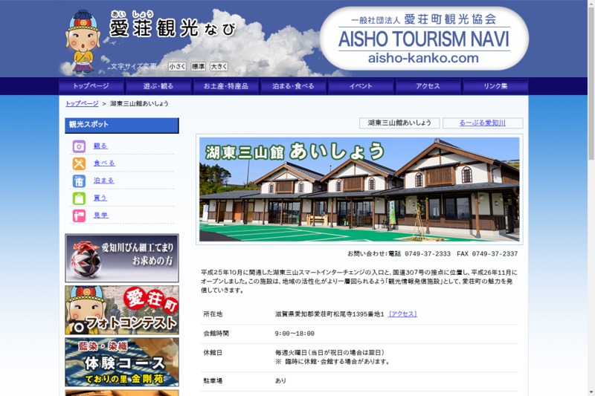
Task: Click the purple camera 観る icon
Action: click(79, 146)
